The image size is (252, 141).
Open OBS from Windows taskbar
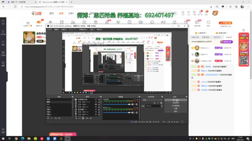click(x=67, y=139)
